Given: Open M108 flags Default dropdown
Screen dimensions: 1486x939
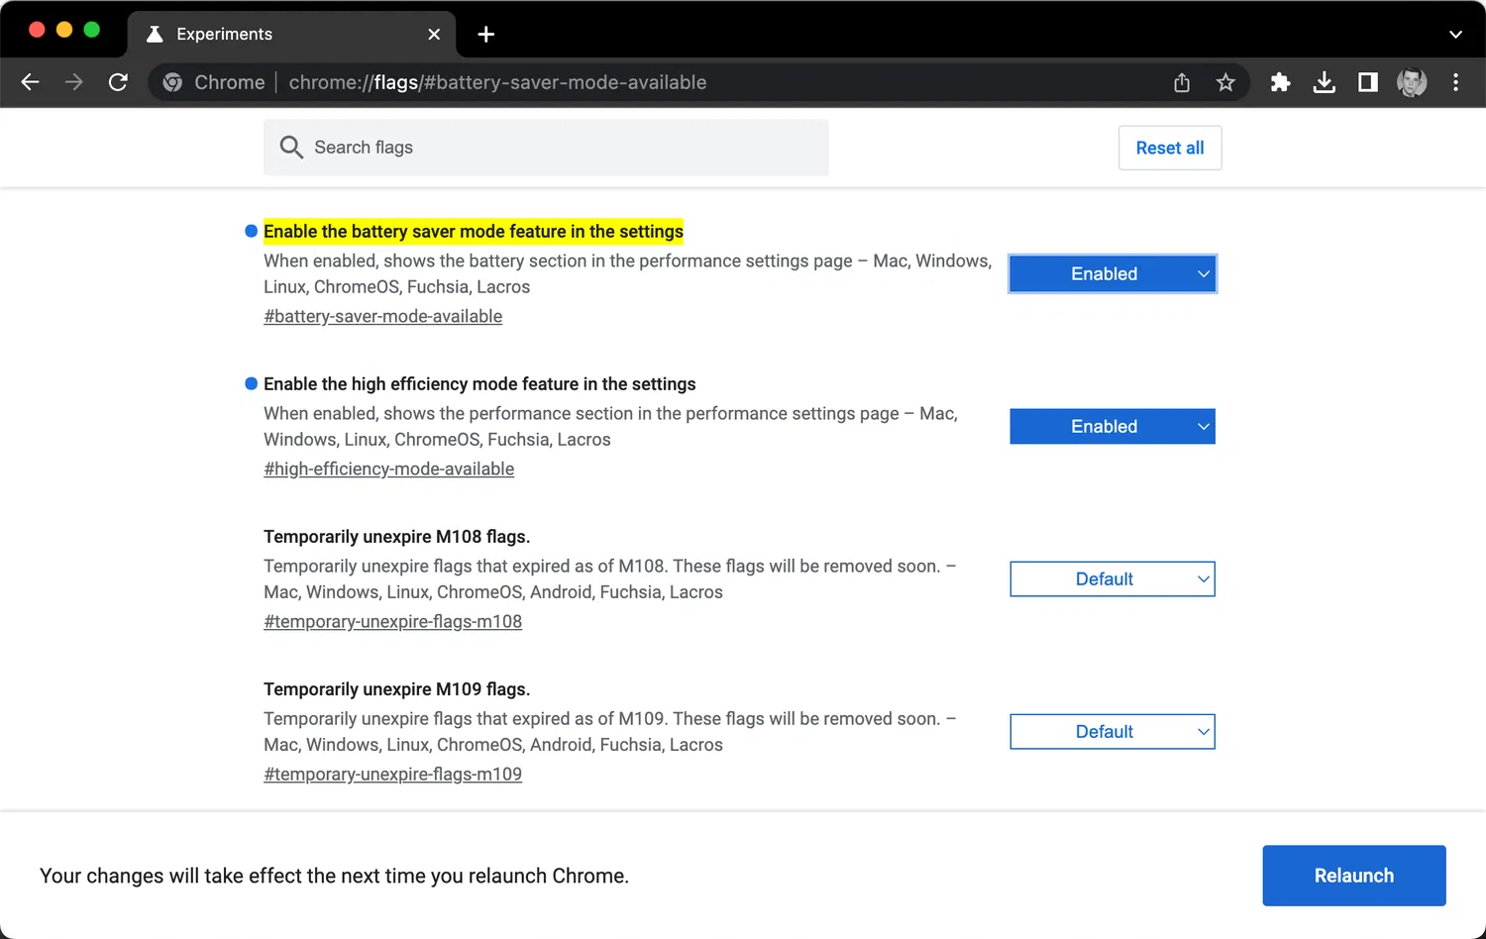Looking at the screenshot, I should (1113, 579).
